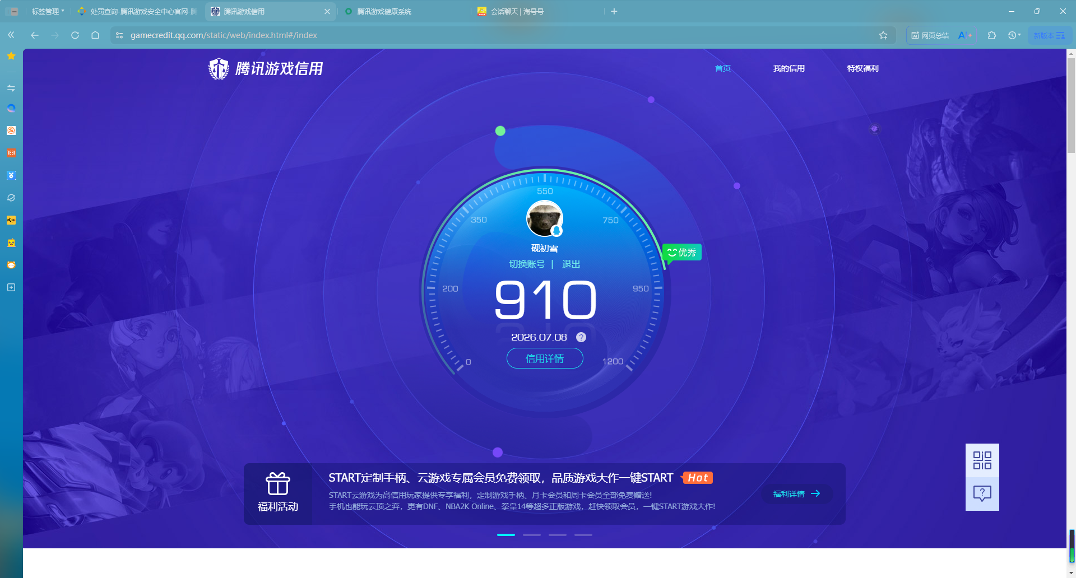Select 首页 in the site navigation
The width and height of the screenshot is (1076, 578).
coord(723,68)
